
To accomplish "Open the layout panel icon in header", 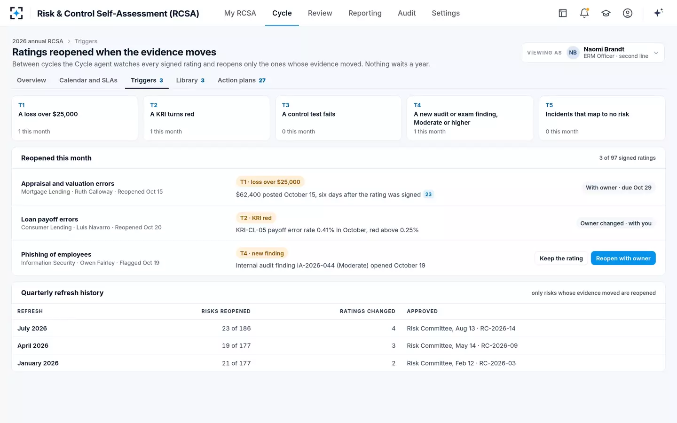I will (x=563, y=13).
